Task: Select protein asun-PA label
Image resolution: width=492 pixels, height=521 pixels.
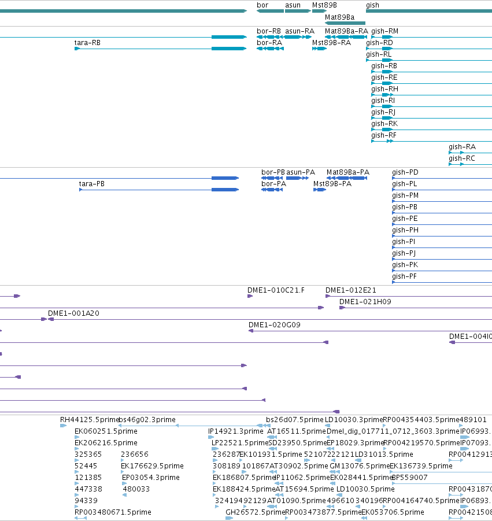Action: [x=301, y=172]
